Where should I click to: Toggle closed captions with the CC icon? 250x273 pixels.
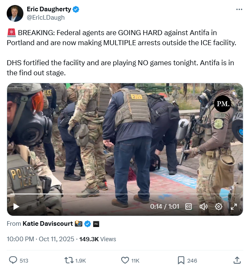pos(189,207)
